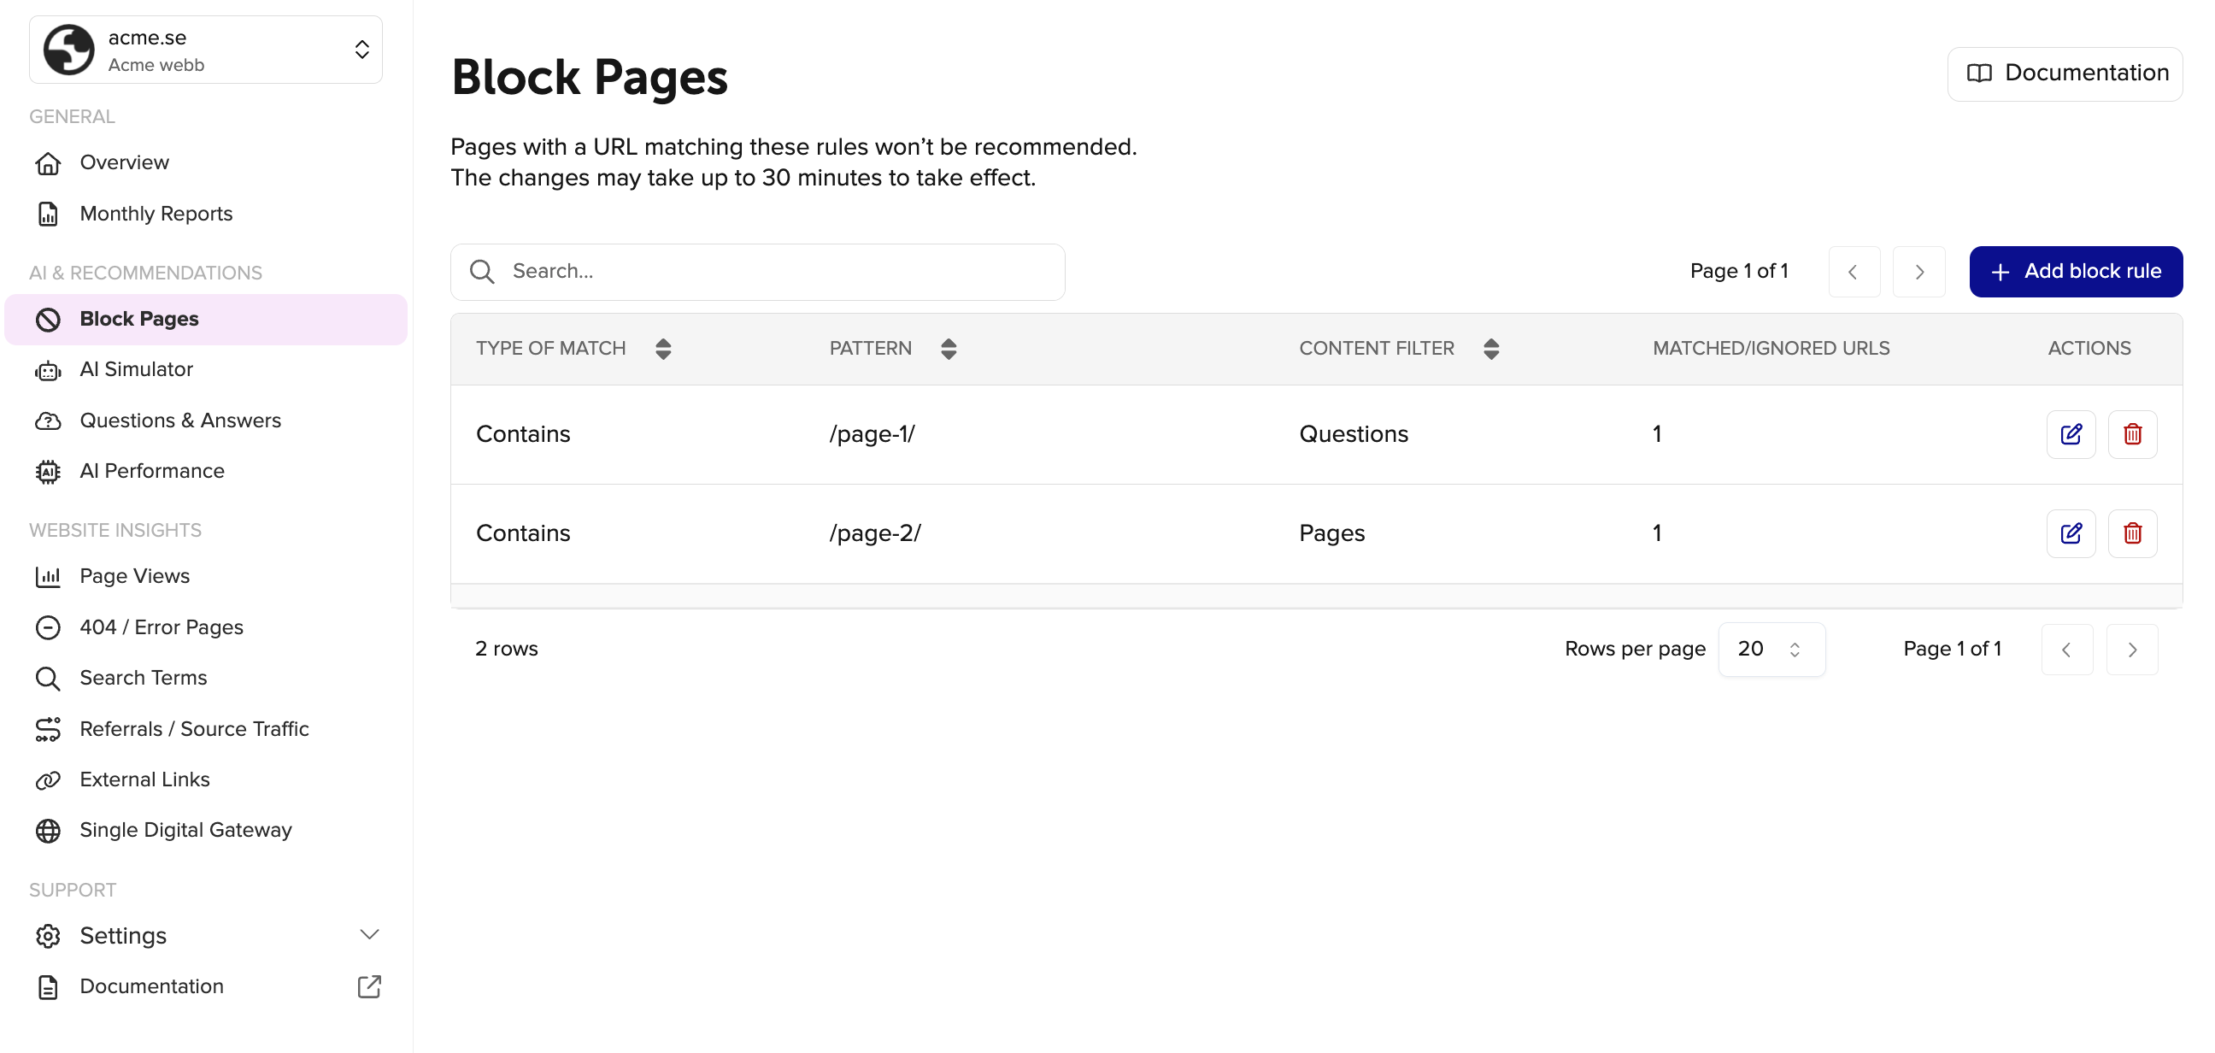The height and width of the screenshot is (1053, 2215).
Task: Click the Referrals / Source Traffic icon
Action: pyautogui.click(x=48, y=729)
